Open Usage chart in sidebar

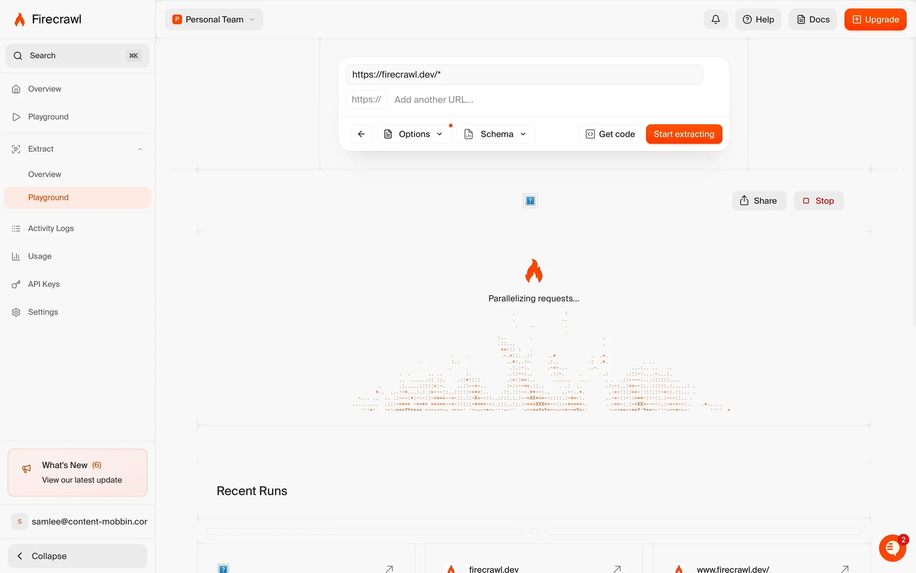pyautogui.click(x=40, y=256)
